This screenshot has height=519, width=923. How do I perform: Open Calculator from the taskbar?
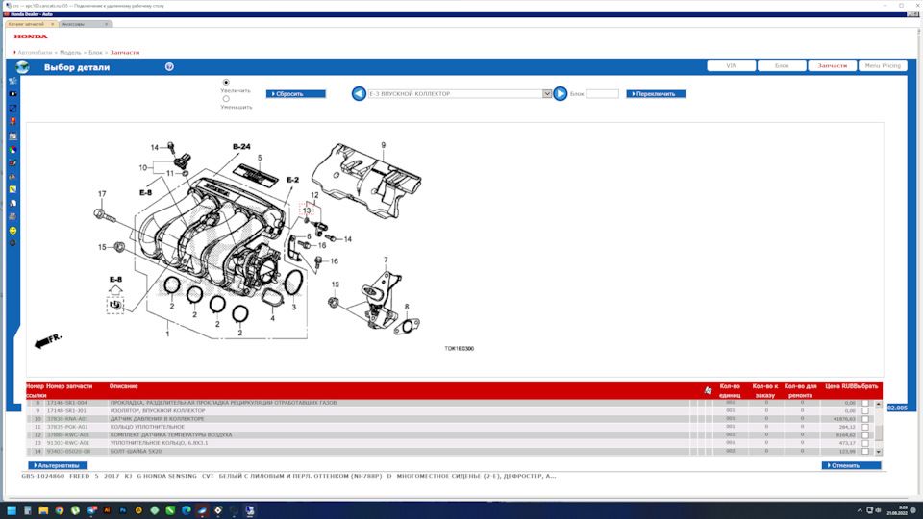pyautogui.click(x=28, y=510)
